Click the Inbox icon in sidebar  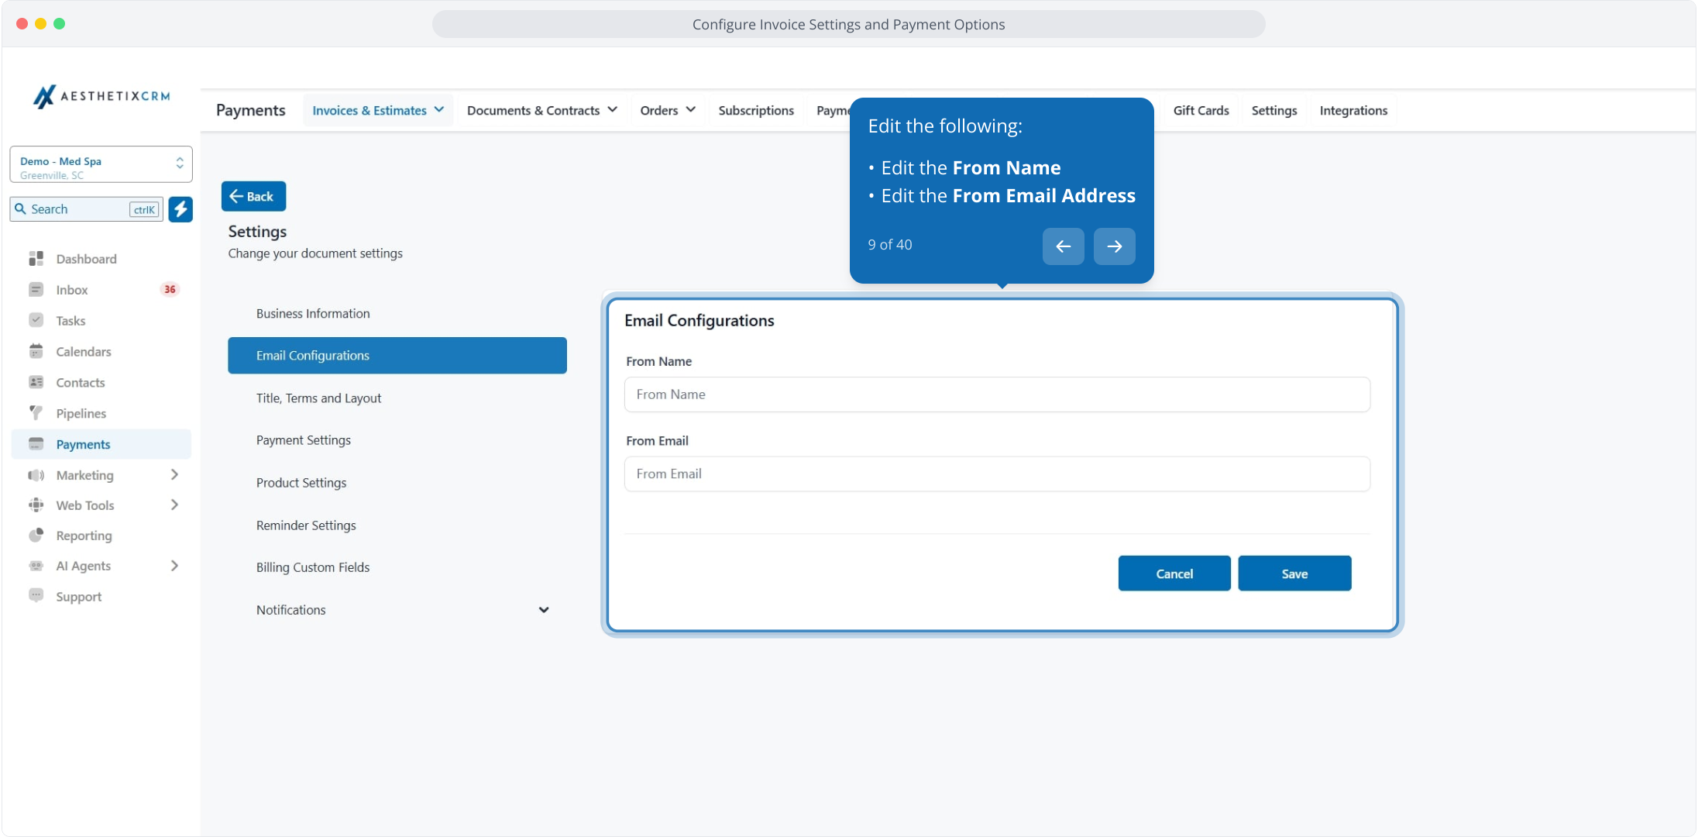click(36, 290)
